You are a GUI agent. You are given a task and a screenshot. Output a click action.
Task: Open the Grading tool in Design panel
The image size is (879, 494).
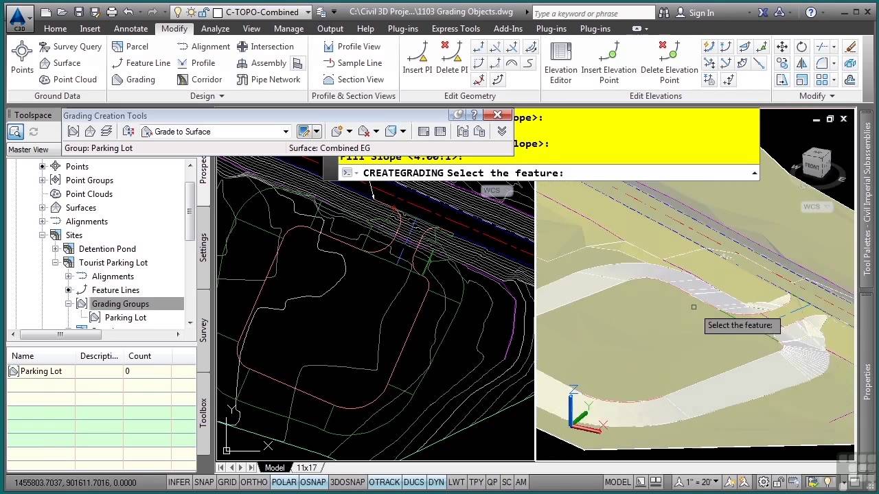tap(133, 80)
